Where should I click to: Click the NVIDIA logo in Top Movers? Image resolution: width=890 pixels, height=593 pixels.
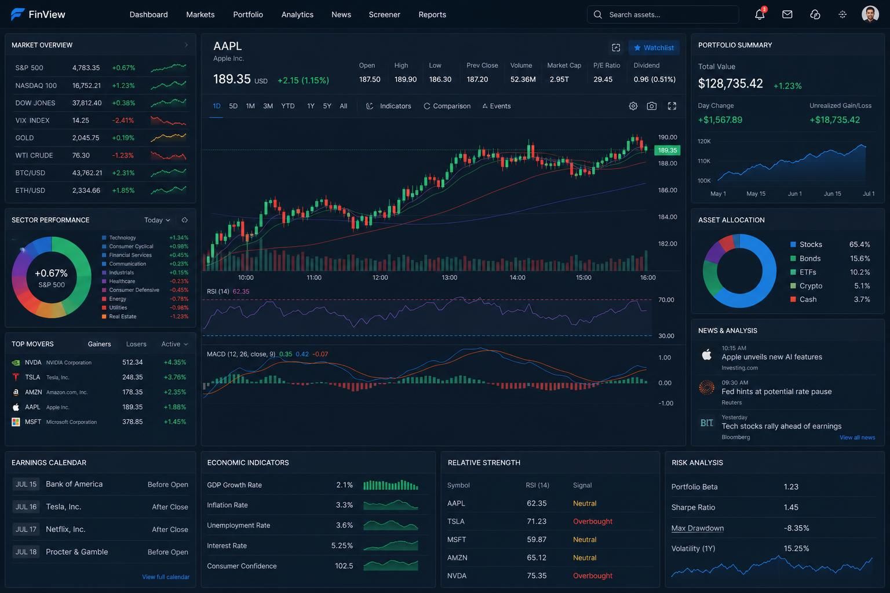coord(16,363)
